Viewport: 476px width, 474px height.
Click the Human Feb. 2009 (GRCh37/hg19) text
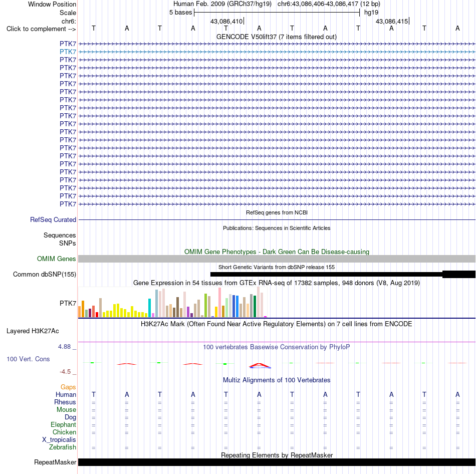(222, 4)
